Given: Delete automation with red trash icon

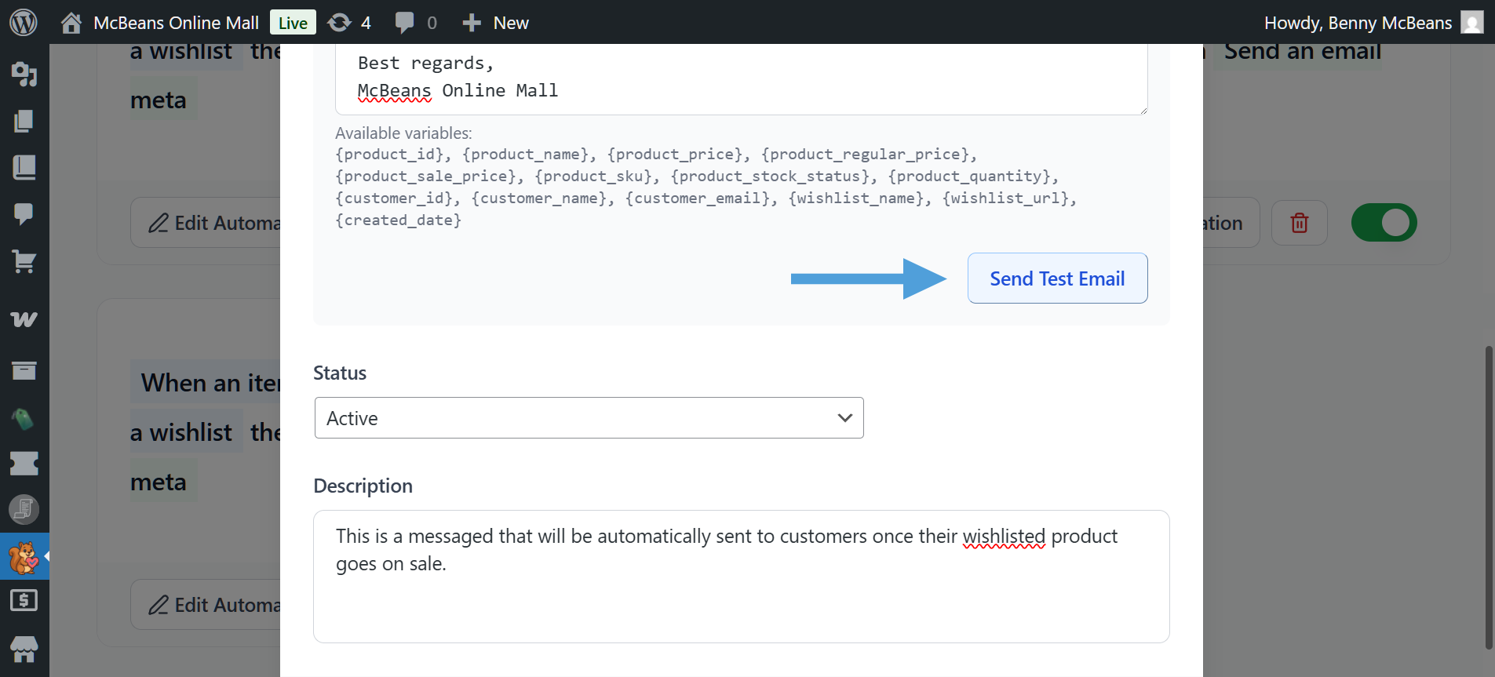Looking at the screenshot, I should click(x=1299, y=223).
